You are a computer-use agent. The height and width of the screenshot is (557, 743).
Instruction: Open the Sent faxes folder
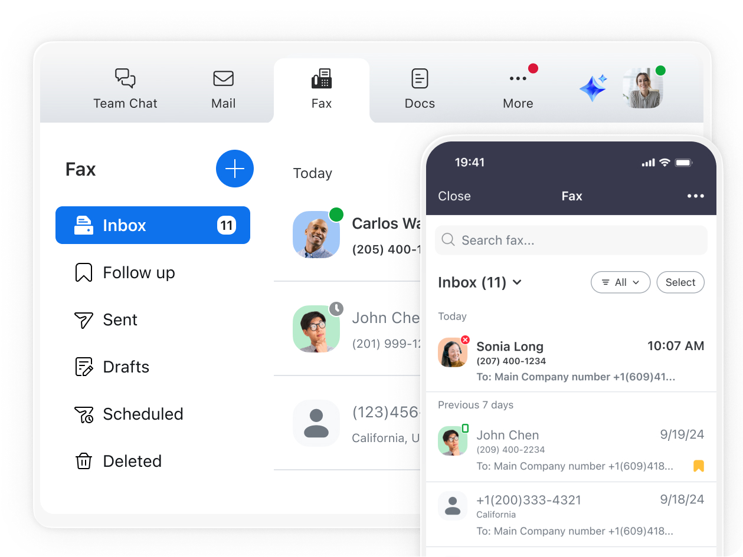point(120,319)
